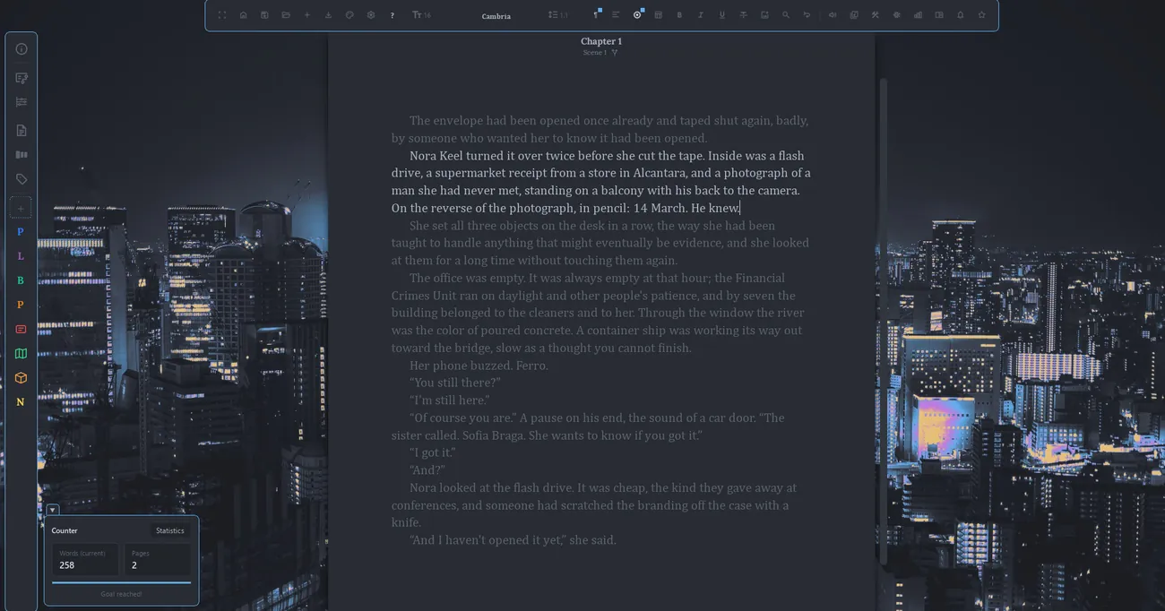
Task: Toggle italic formatting
Action: point(701,15)
